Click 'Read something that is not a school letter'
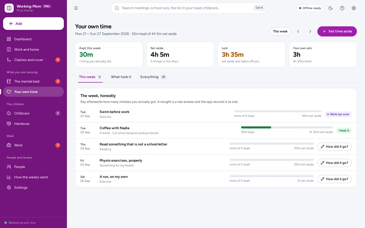Viewport: 365px width, 228px height. (133, 144)
